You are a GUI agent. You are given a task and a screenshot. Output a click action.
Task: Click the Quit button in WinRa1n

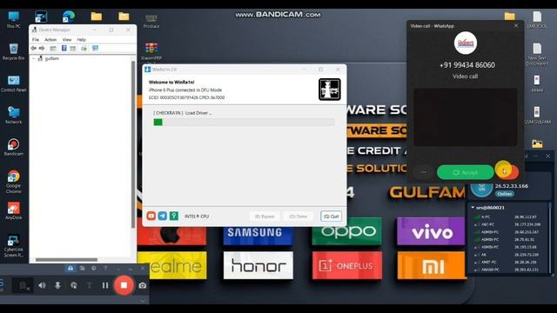pos(331,216)
